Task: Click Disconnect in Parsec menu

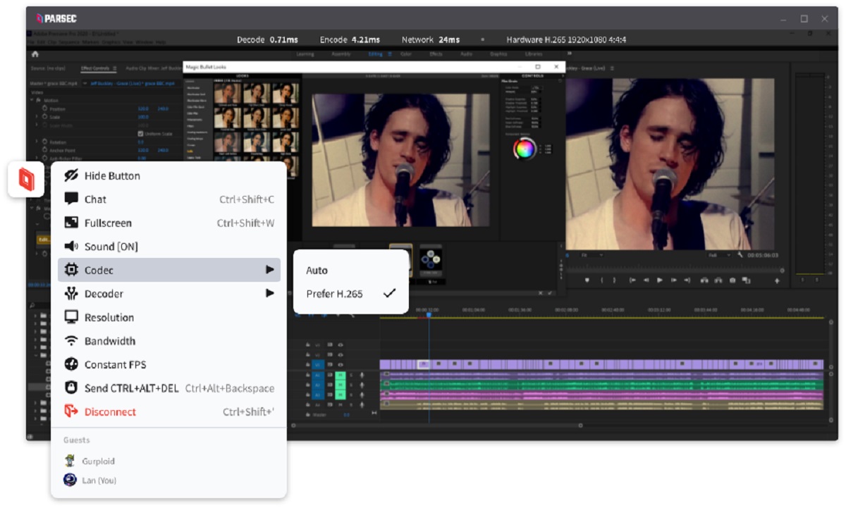Action: 169,411
